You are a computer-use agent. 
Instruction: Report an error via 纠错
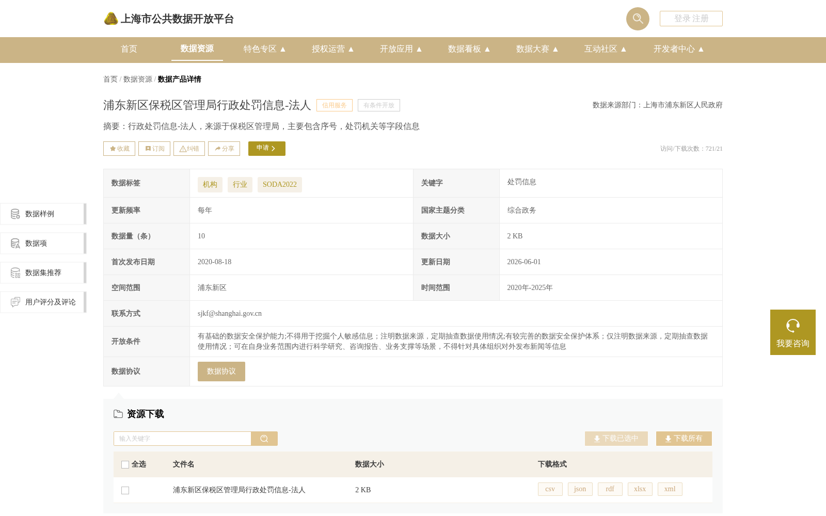pyautogui.click(x=189, y=149)
